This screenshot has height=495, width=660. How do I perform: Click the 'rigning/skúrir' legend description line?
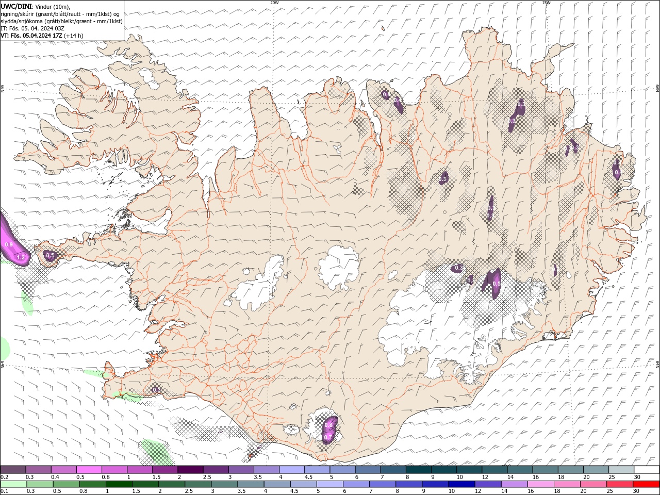pyautogui.click(x=60, y=14)
